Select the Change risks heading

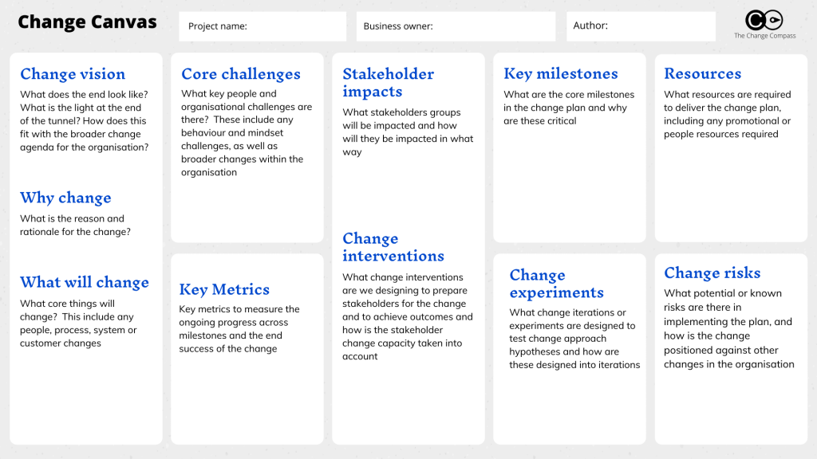coord(712,273)
